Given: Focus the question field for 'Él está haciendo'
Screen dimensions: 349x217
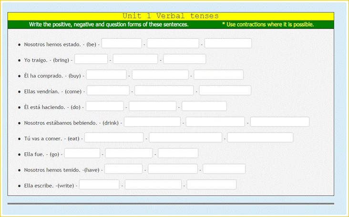Looking at the screenshot, I should (x=204, y=107).
